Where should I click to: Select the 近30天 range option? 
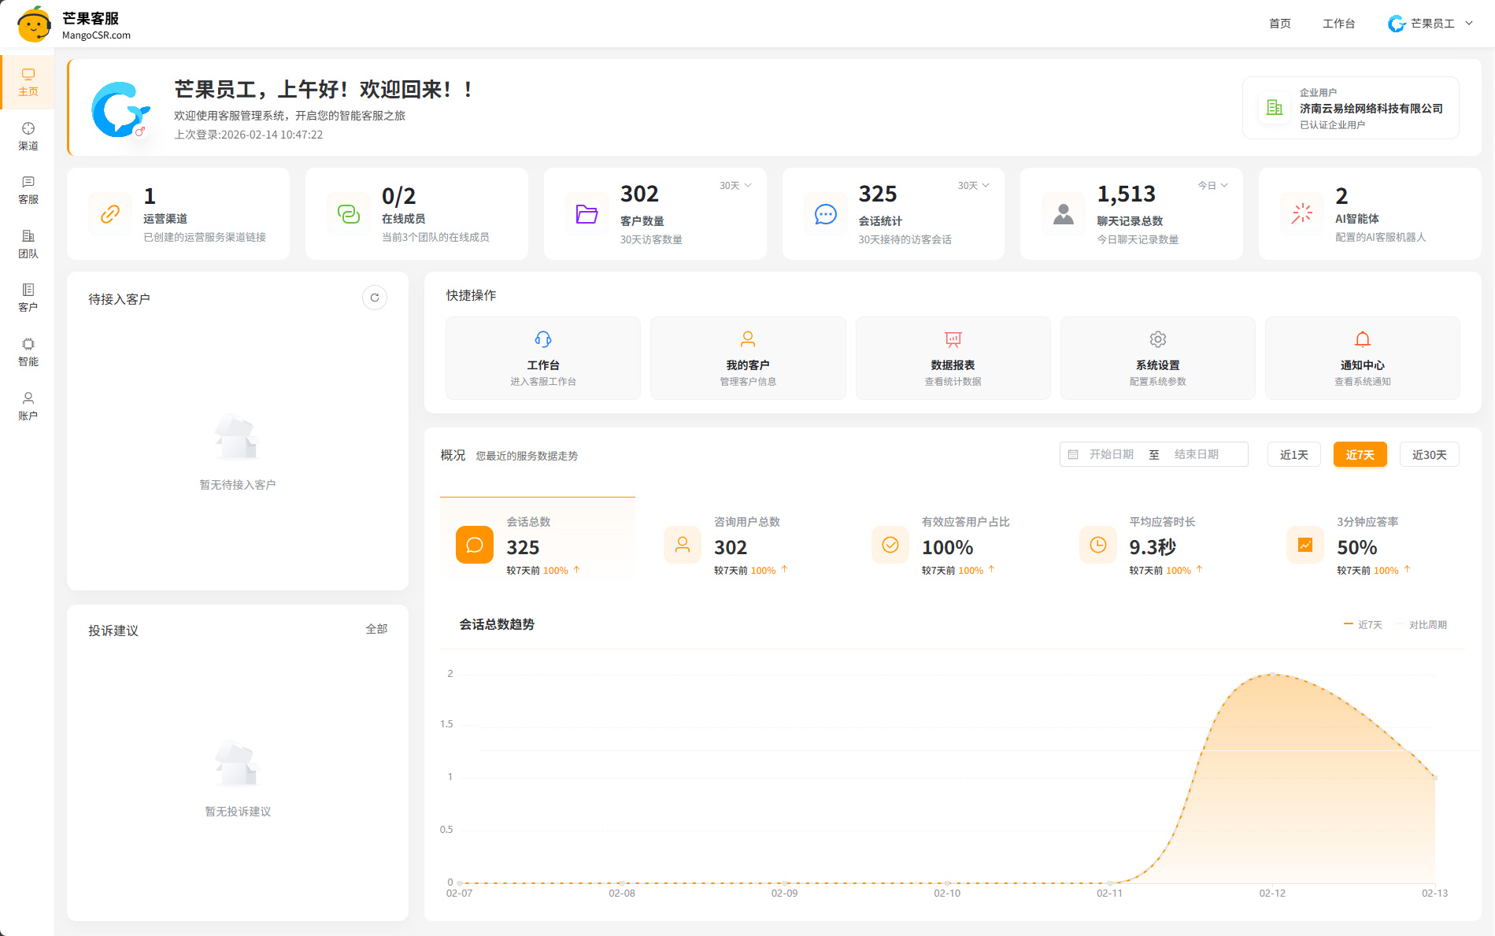(x=1429, y=455)
